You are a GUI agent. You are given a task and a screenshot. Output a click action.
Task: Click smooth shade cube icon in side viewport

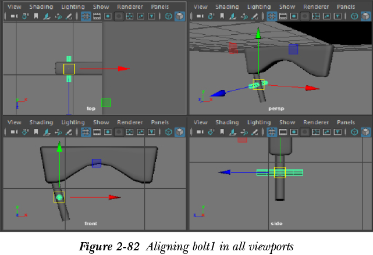point(366,132)
